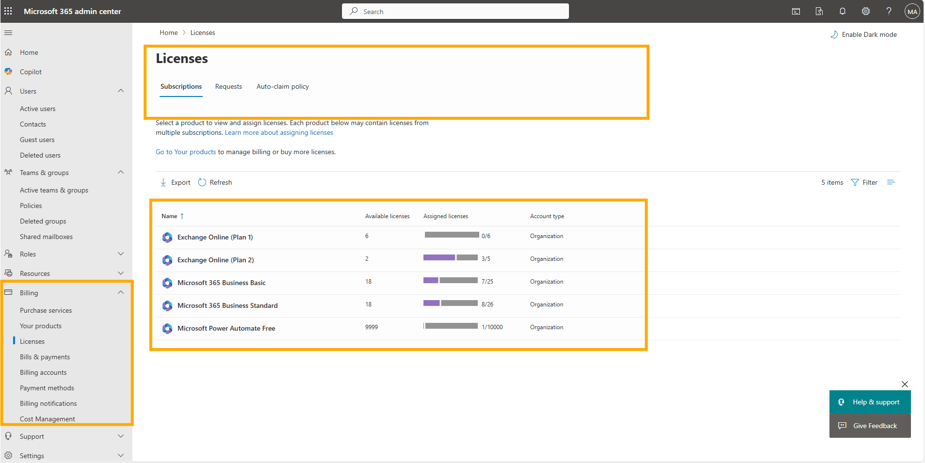Collapse the Billing section in sidebar

pos(120,292)
